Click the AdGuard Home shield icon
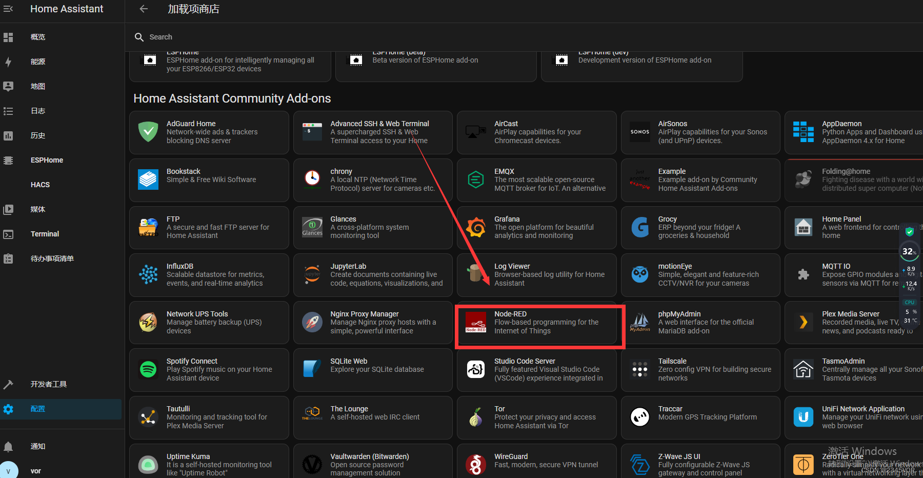Image resolution: width=923 pixels, height=478 pixels. click(x=148, y=132)
